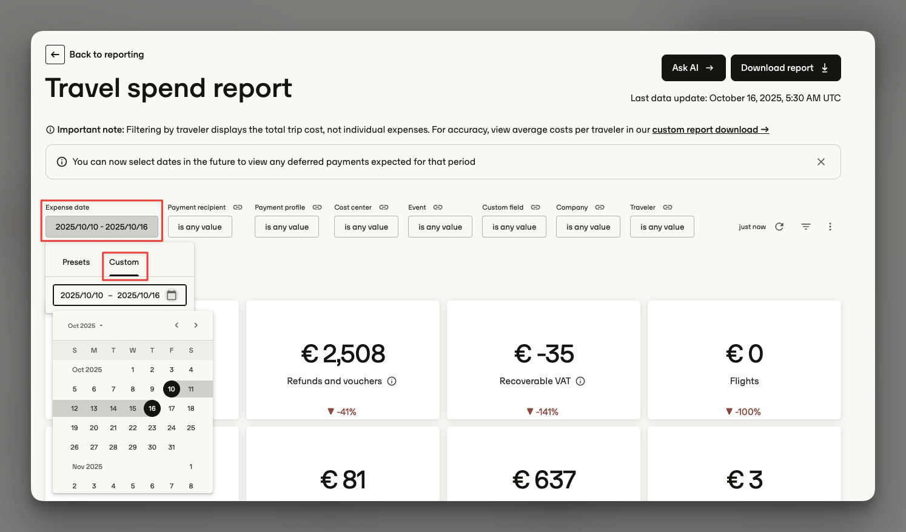906x532 pixels.
Task: Click the calendar icon in date input
Action: (x=172, y=295)
